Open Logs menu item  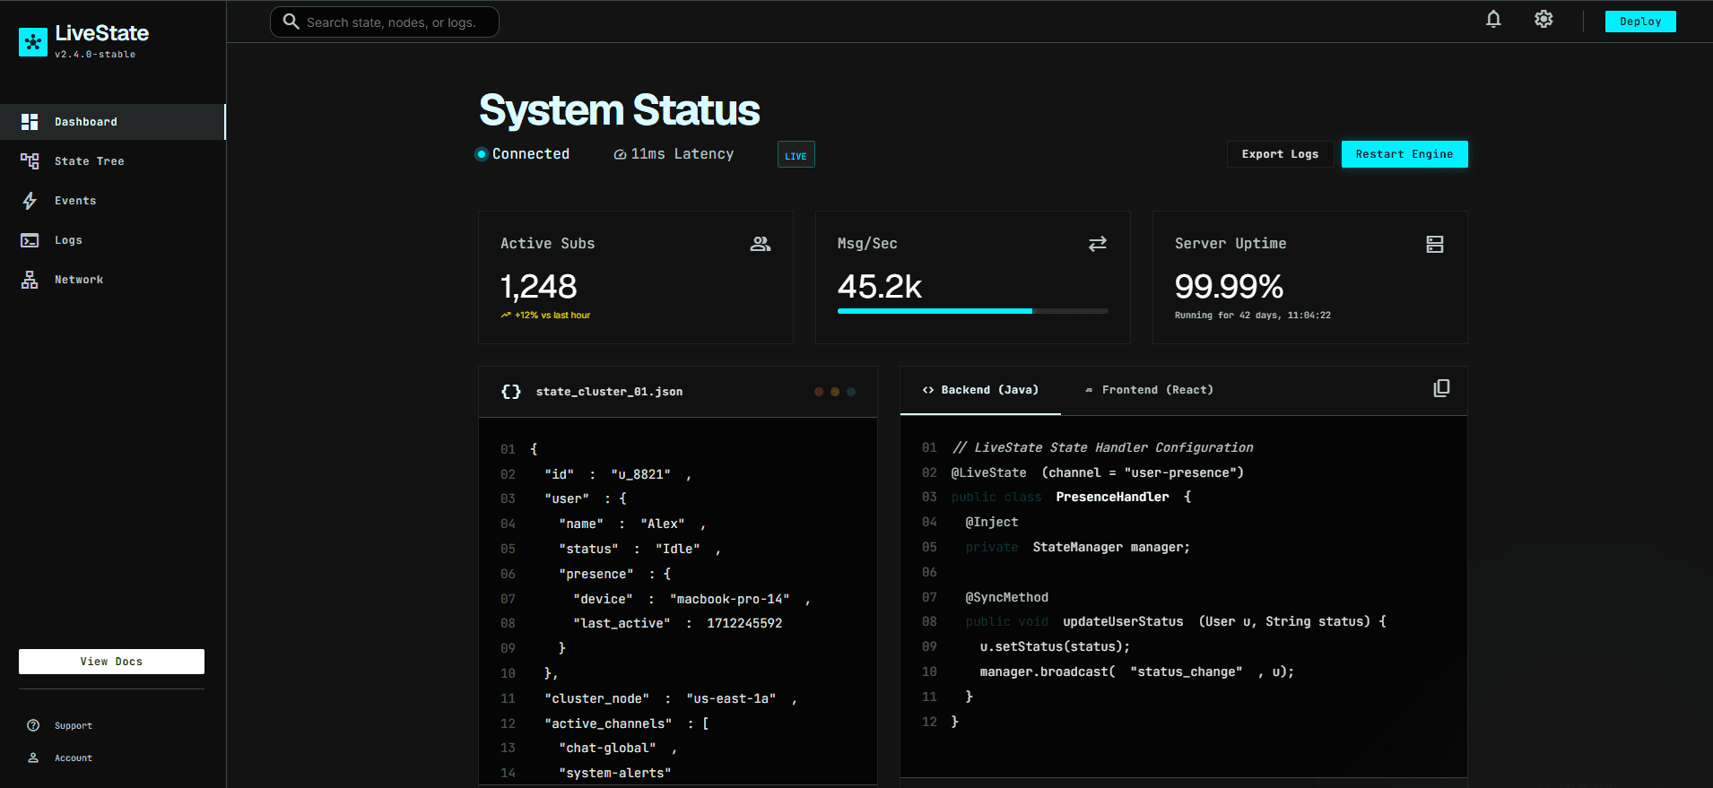click(x=112, y=240)
